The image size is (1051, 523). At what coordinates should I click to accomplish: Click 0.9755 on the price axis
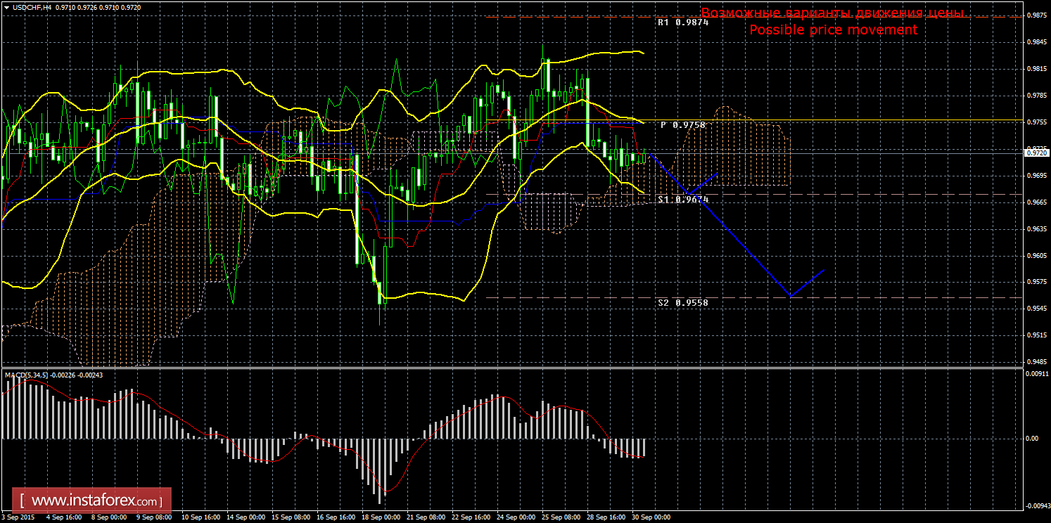click(1036, 122)
